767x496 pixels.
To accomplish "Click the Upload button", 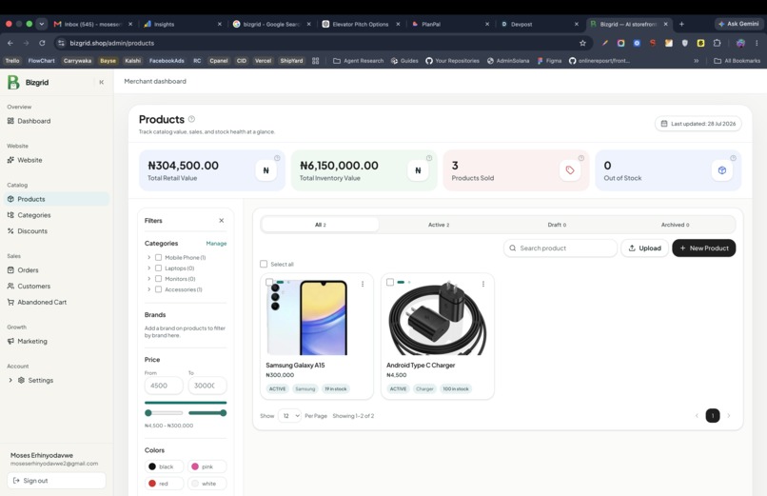I will [644, 248].
